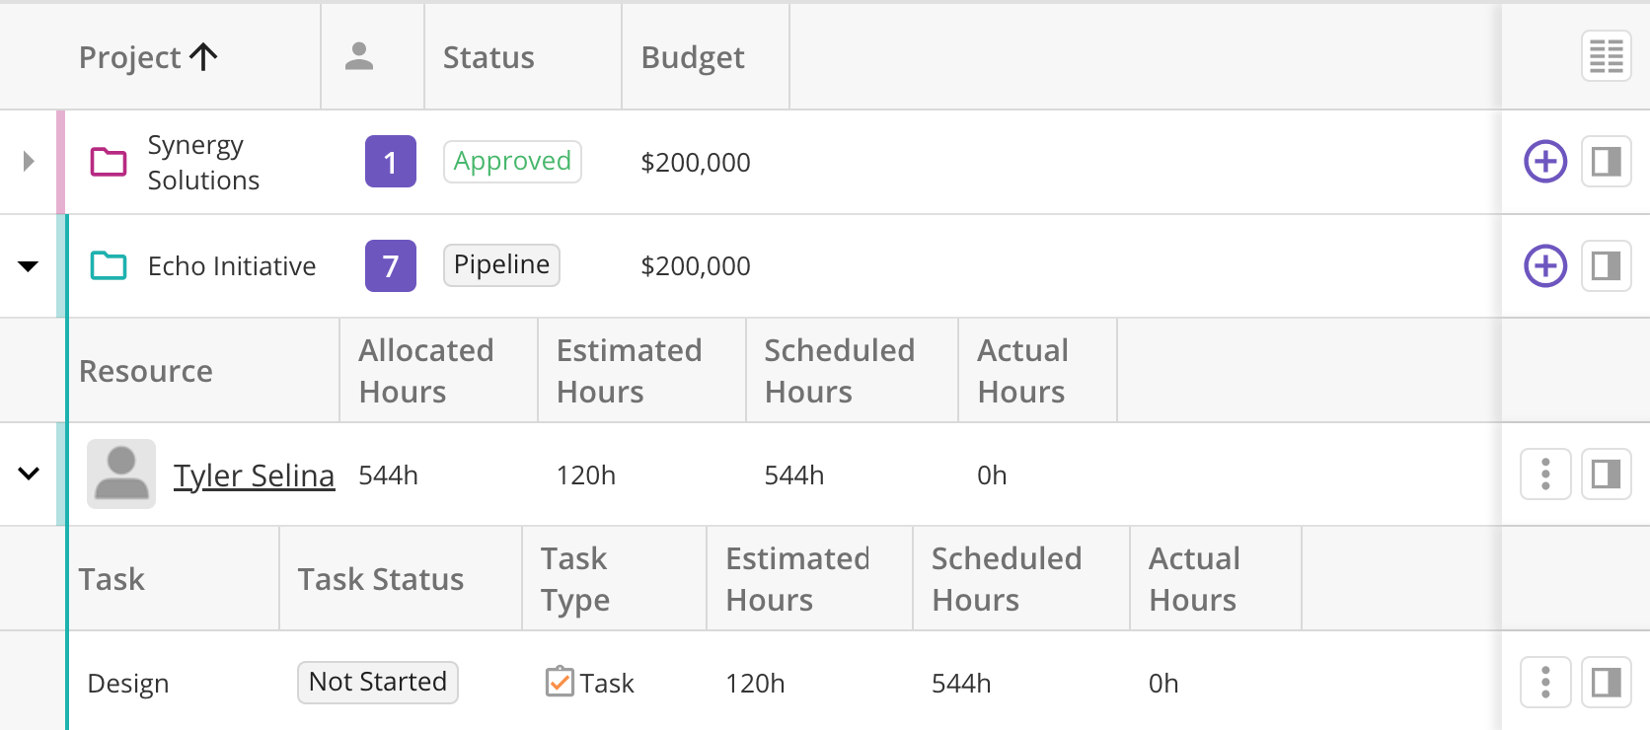Click the Design task 544h scheduled hours
This screenshot has width=1650, height=730.
click(x=961, y=684)
